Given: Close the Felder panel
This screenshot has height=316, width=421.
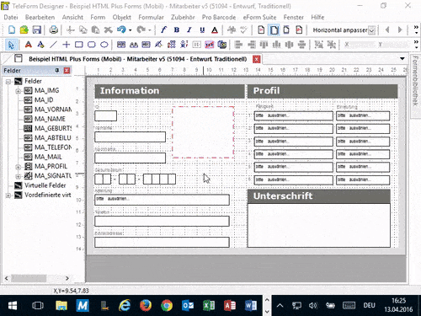Looking at the screenshot, I should pyautogui.click(x=67, y=70).
